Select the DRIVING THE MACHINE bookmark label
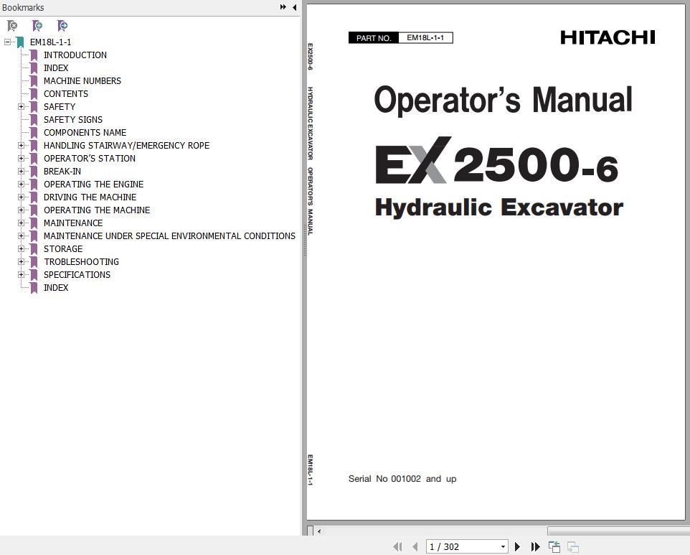This screenshot has width=690, height=555. point(90,197)
